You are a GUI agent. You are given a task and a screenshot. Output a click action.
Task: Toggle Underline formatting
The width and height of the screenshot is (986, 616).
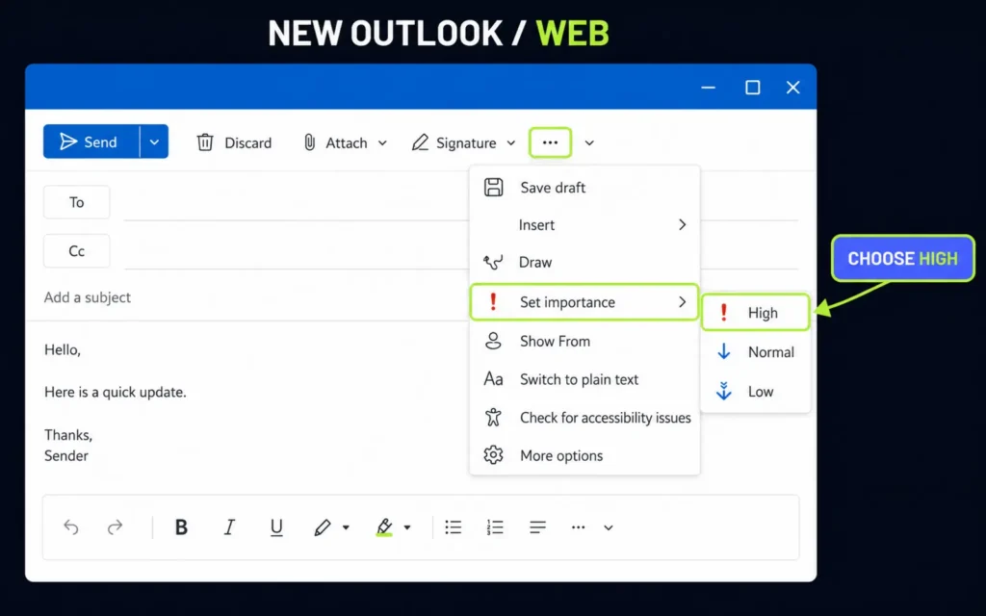coord(276,527)
